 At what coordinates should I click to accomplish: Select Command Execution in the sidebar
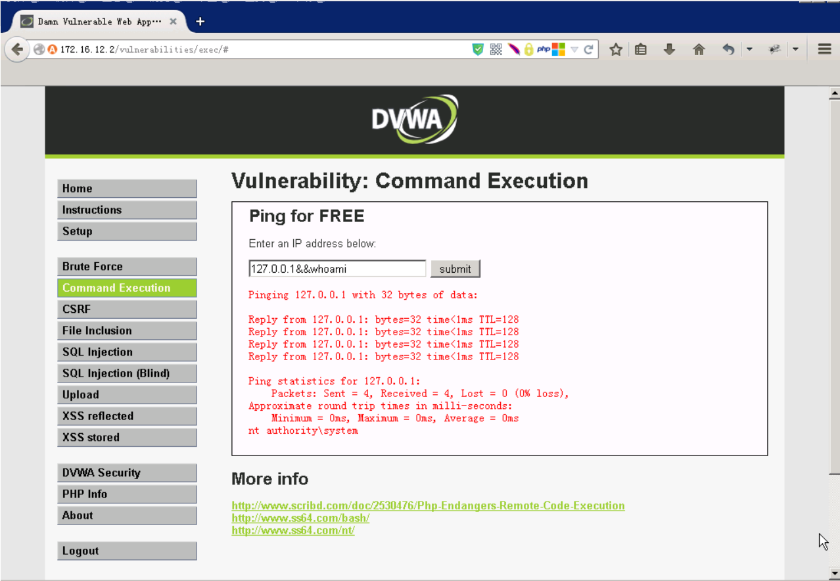[x=127, y=288]
